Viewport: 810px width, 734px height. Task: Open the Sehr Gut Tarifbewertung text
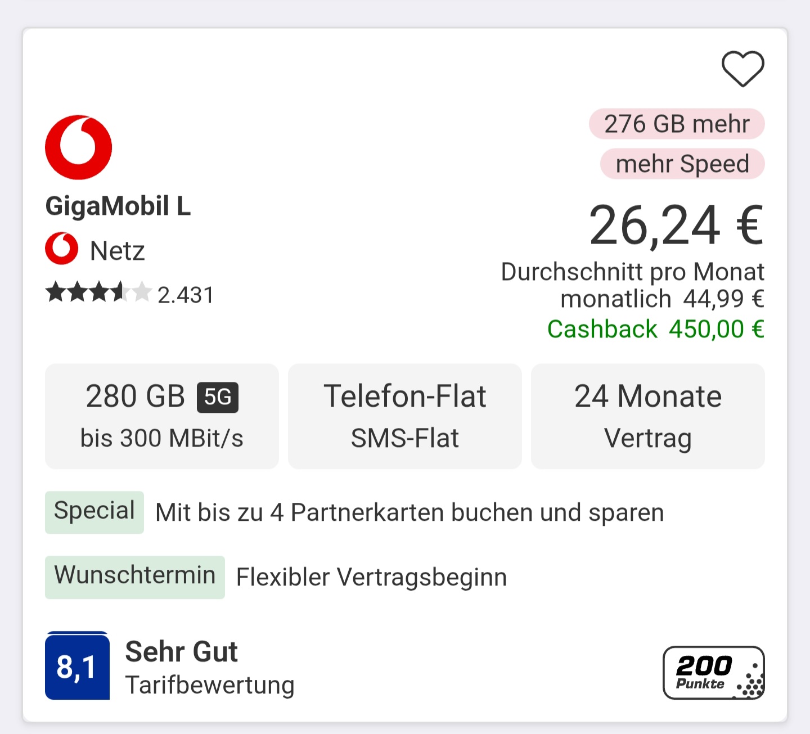point(209,668)
